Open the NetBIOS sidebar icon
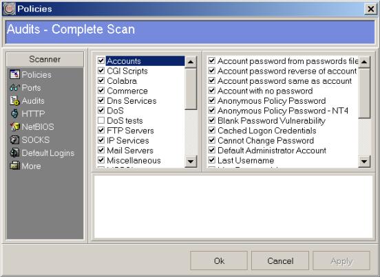Screen dimensions: 380x277 pyautogui.click(x=14, y=126)
